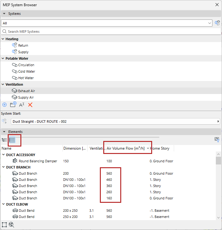Click -1. Basement for Duct Bend 200 x 250
Image resolution: width=222 pixels, height=230 pixels.
click(159, 211)
